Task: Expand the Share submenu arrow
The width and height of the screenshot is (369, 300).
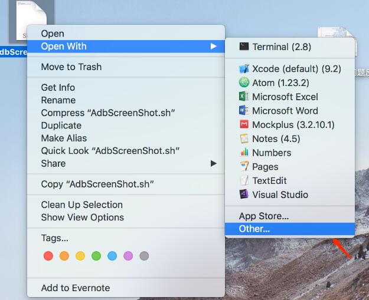Action: 214,163
